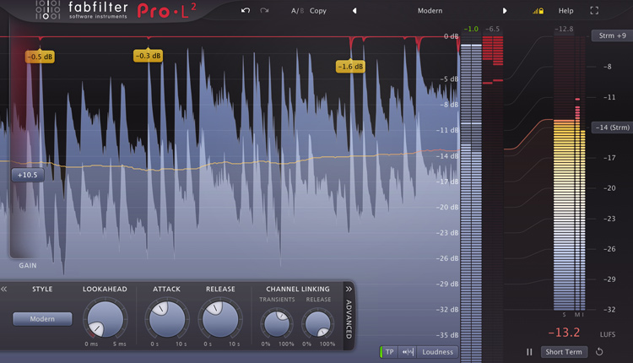Click the output lock icon
Image resolution: width=633 pixels, height=363 pixels.
click(x=537, y=11)
